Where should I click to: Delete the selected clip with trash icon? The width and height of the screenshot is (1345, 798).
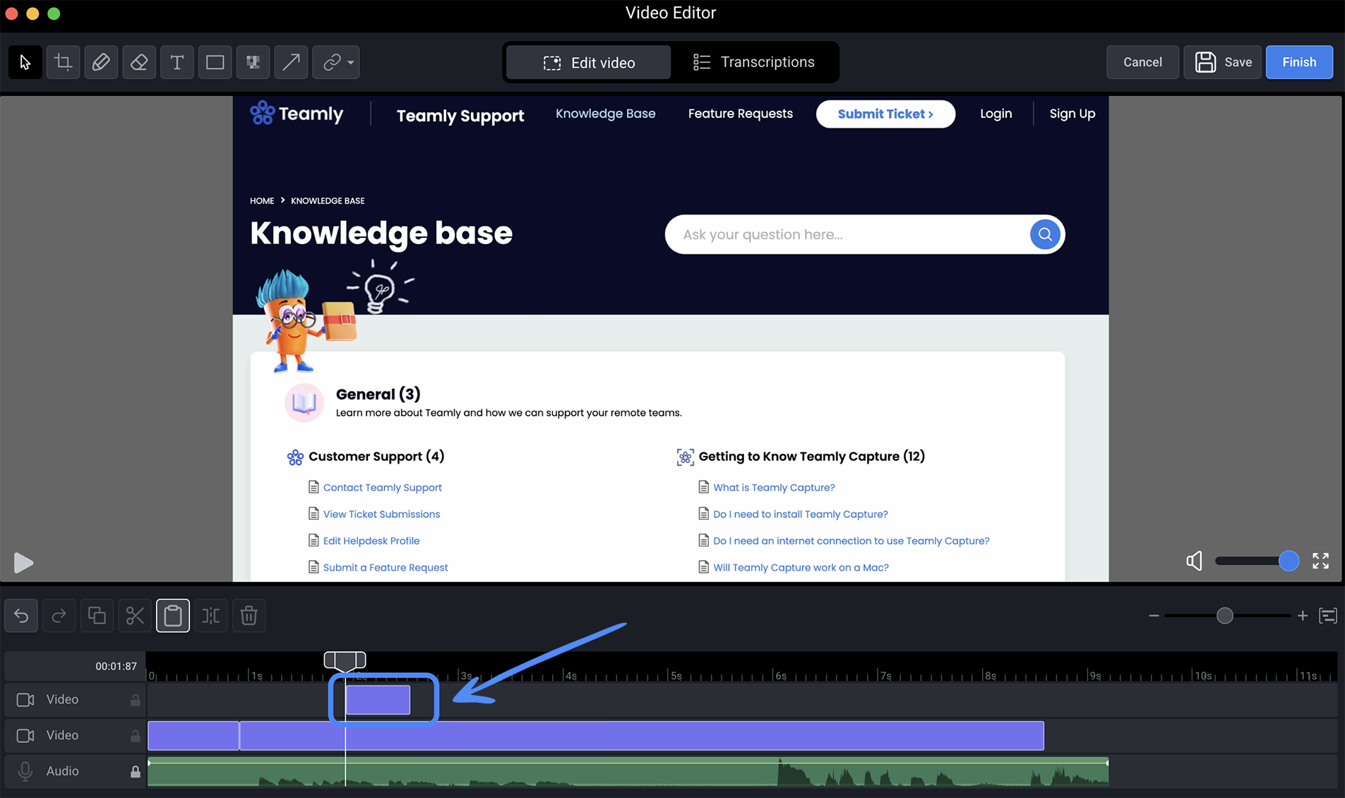(x=249, y=616)
